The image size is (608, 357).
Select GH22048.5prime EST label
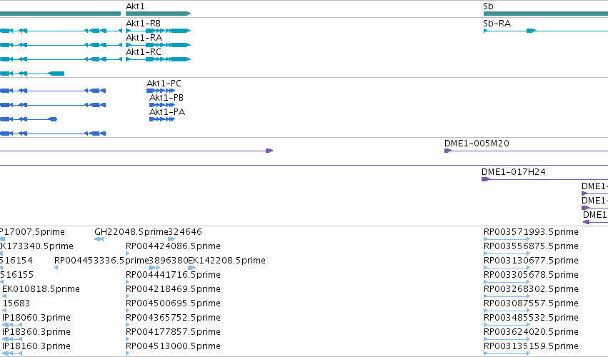click(x=131, y=232)
